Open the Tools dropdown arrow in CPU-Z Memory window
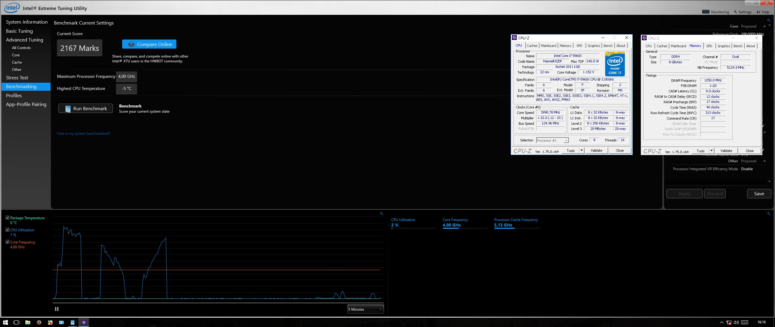This screenshot has width=775, height=327. 711,151
